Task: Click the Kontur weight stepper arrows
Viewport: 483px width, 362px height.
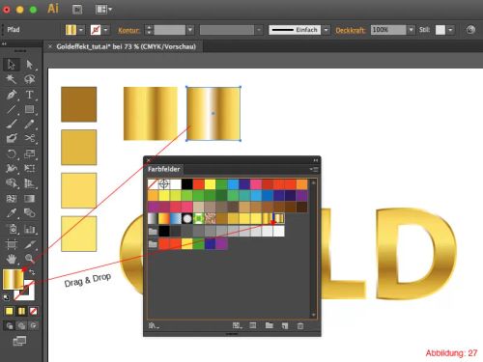Action: click(x=149, y=30)
